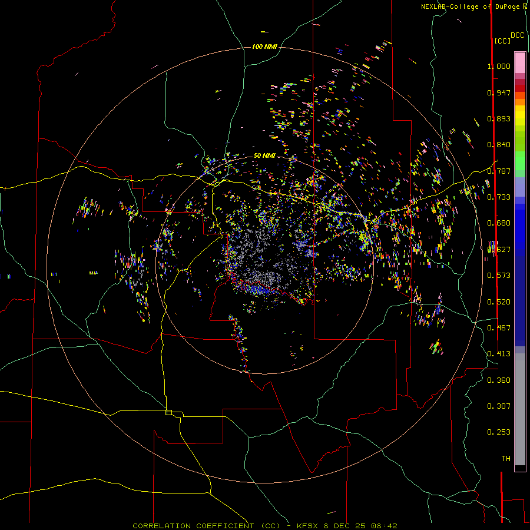Pick the gray swatch in the color scale
530x530 pixels.
[520, 409]
